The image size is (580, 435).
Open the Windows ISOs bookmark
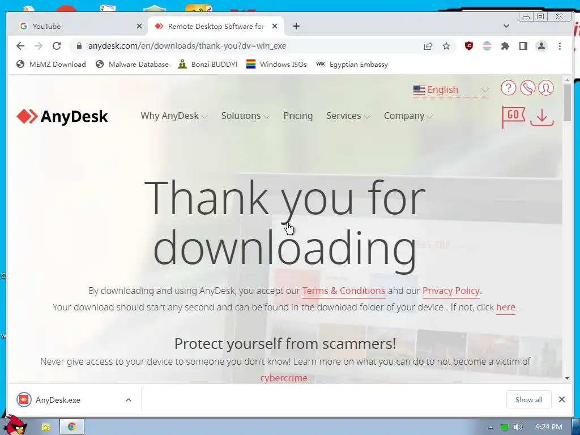pyautogui.click(x=276, y=65)
